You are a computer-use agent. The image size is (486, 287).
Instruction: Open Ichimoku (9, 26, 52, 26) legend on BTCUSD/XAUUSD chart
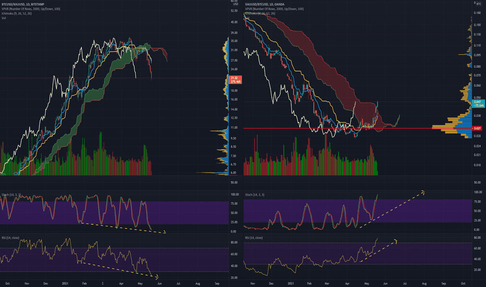pyautogui.click(x=17, y=14)
